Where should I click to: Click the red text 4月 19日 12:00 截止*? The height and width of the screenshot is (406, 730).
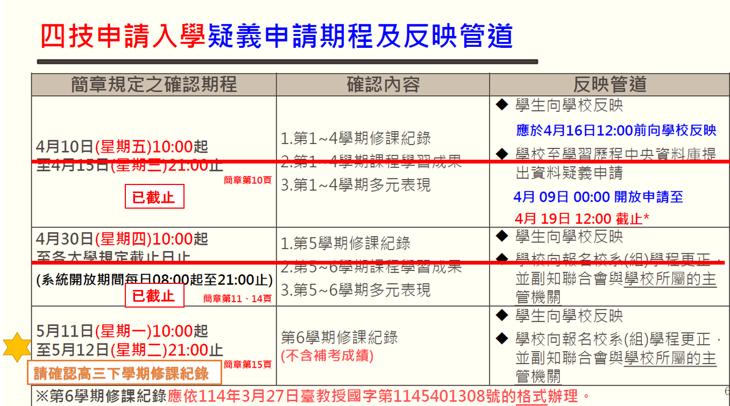point(582,219)
